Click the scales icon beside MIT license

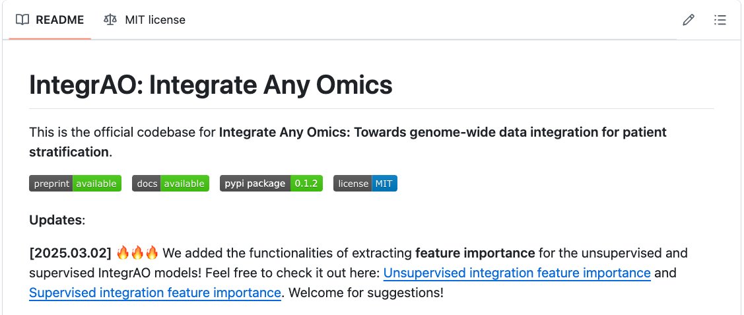point(110,20)
